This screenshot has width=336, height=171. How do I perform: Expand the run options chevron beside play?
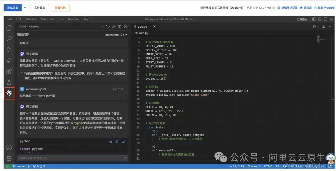(x=318, y=26)
